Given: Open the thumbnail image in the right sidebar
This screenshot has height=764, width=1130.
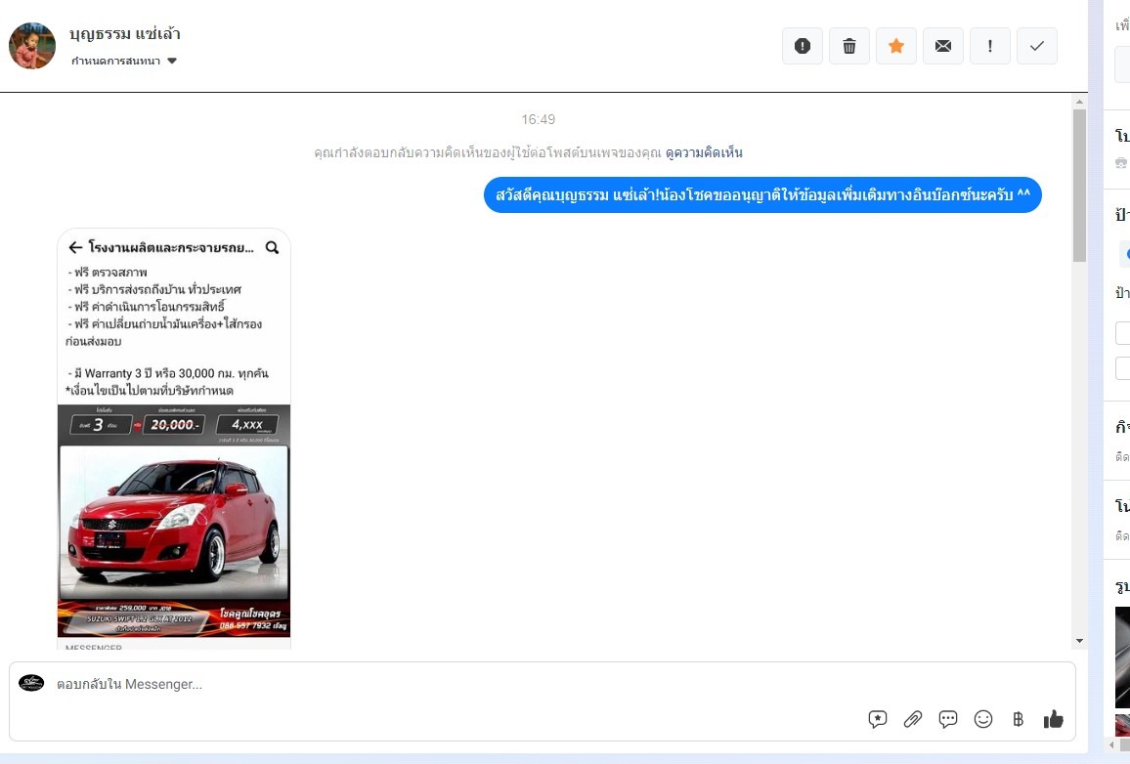Looking at the screenshot, I should [x=1122, y=658].
